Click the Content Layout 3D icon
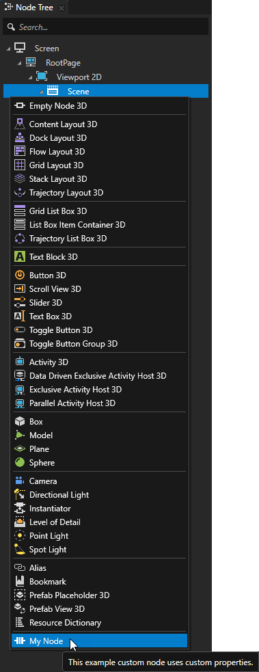The image size is (259, 672). (20, 124)
